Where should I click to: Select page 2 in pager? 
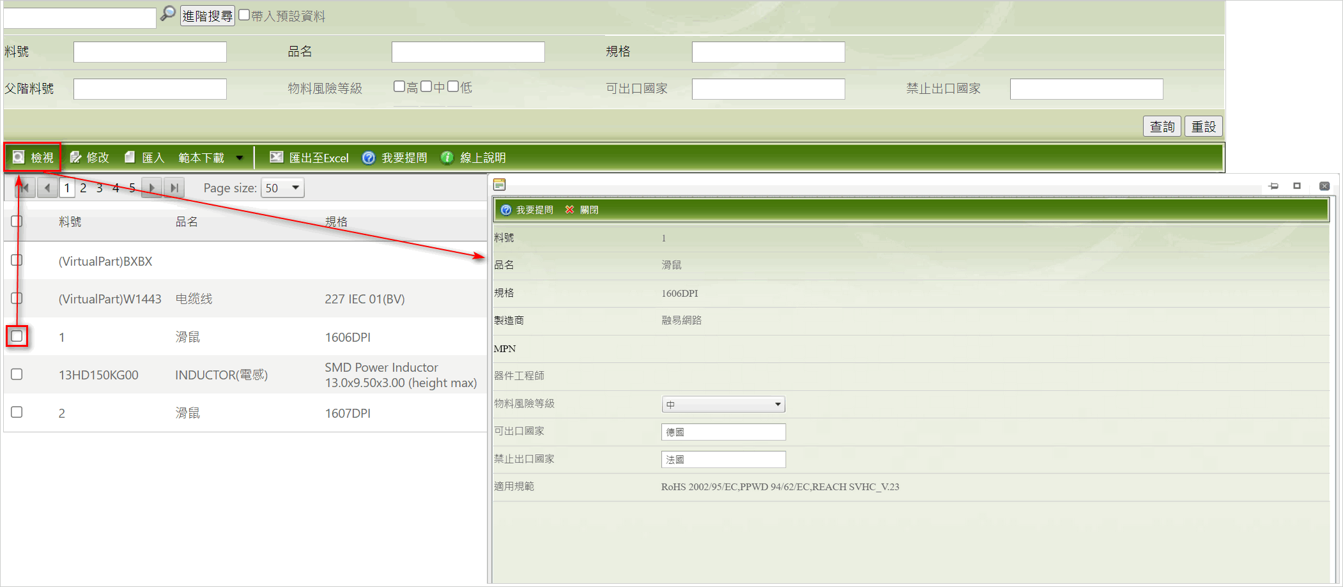pyautogui.click(x=83, y=188)
